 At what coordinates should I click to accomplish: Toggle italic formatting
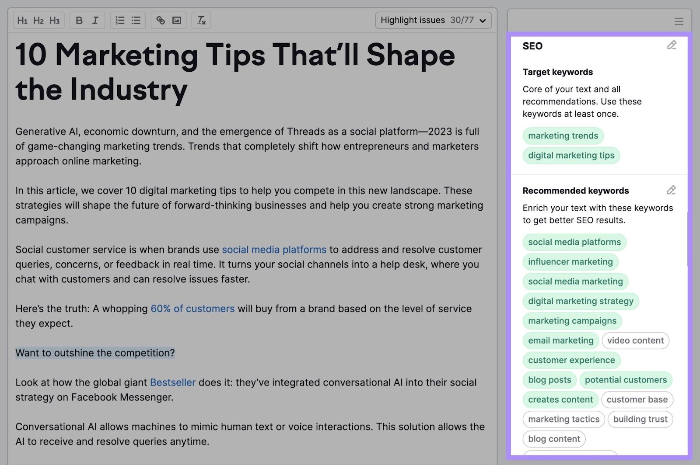95,20
